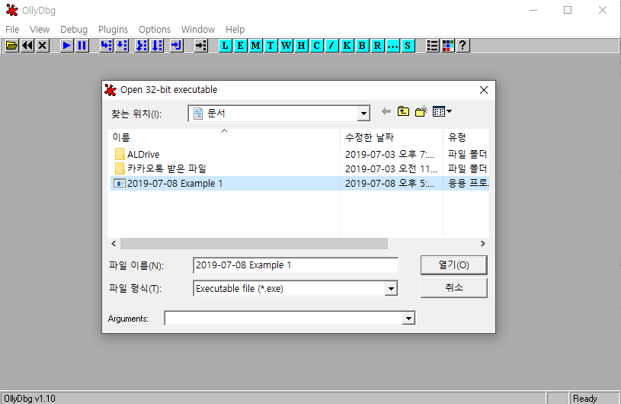Show Source with S button
The image size is (621, 404).
click(408, 46)
